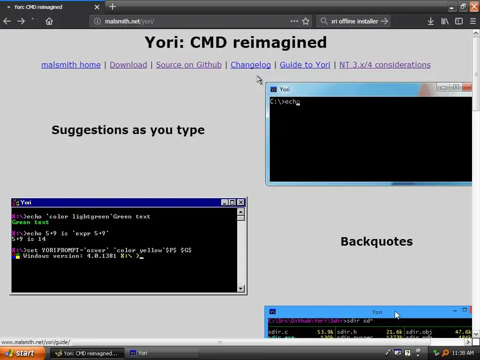480x360 pixels.
Task: Click the search magnifier icon
Action: click(x=324, y=21)
